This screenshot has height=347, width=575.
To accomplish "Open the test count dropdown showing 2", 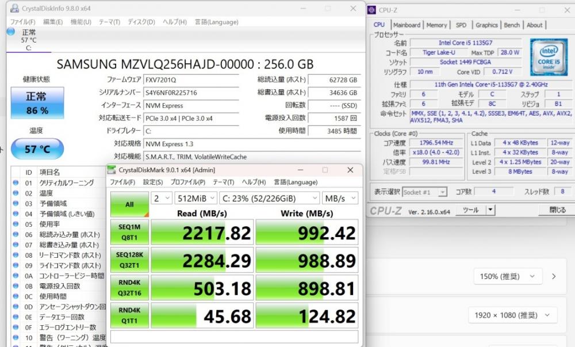I will (162, 199).
